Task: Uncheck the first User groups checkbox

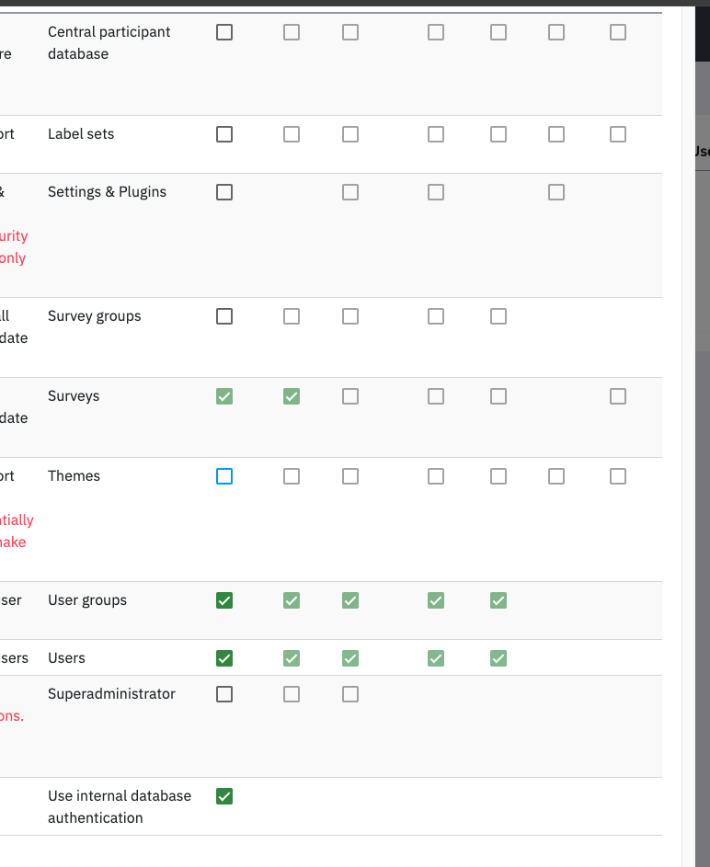Action: pos(224,600)
